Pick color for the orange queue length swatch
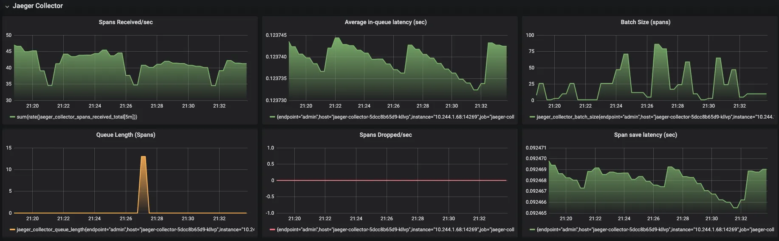The image size is (779, 241). (12, 230)
